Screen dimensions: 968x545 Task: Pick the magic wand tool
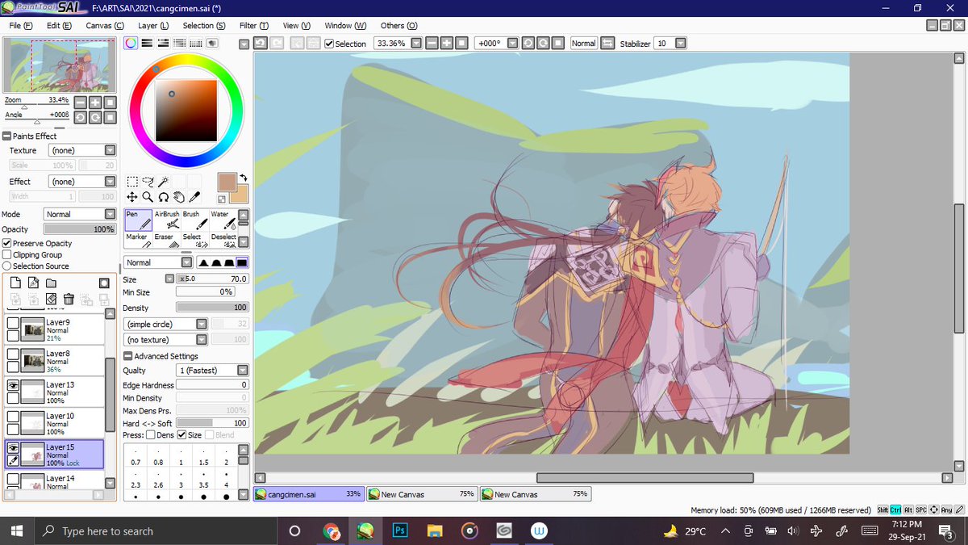point(163,182)
